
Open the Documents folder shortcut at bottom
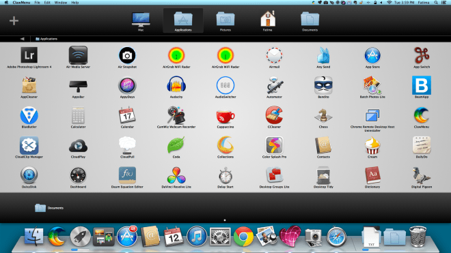click(x=49, y=208)
